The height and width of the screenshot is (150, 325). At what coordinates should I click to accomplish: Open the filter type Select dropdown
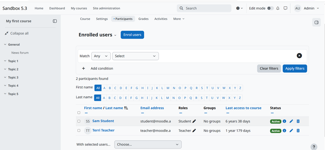[136, 56]
